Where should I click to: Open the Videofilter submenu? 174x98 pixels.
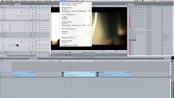click(76, 17)
